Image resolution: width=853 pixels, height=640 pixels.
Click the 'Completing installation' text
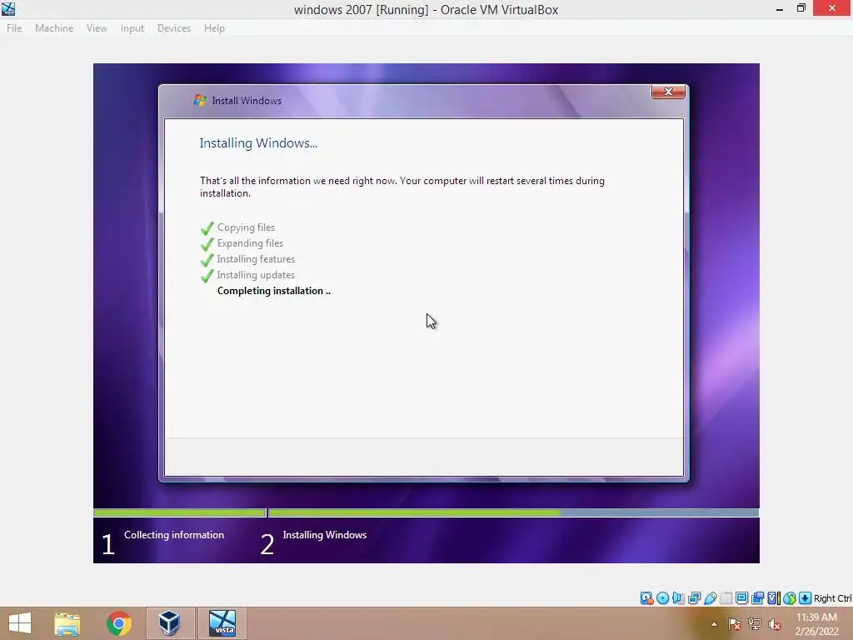pos(273,291)
